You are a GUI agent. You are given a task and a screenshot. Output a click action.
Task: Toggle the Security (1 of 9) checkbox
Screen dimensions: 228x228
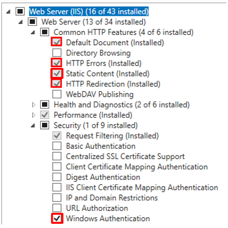[44, 125]
